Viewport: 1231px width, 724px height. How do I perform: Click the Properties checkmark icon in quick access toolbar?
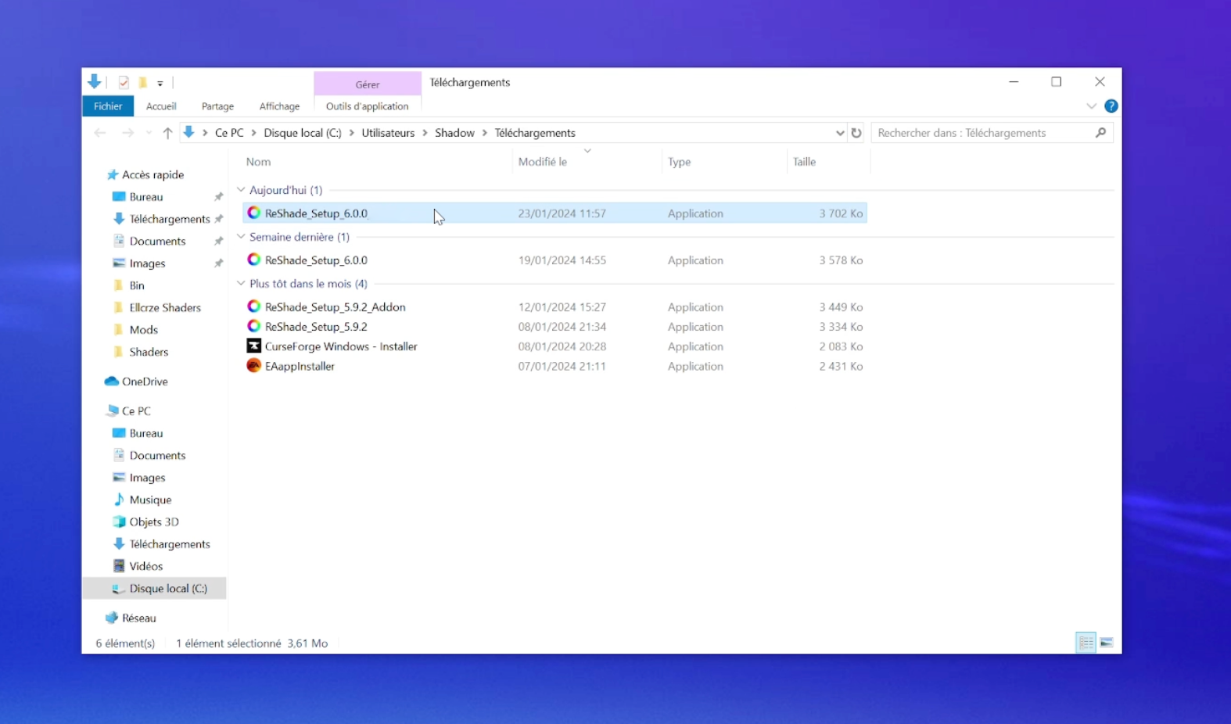click(124, 82)
